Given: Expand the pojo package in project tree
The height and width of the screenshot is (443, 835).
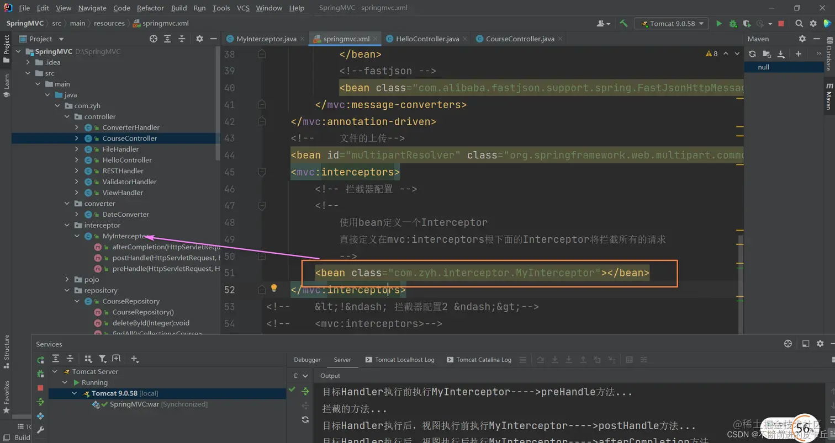Looking at the screenshot, I should (x=67, y=280).
